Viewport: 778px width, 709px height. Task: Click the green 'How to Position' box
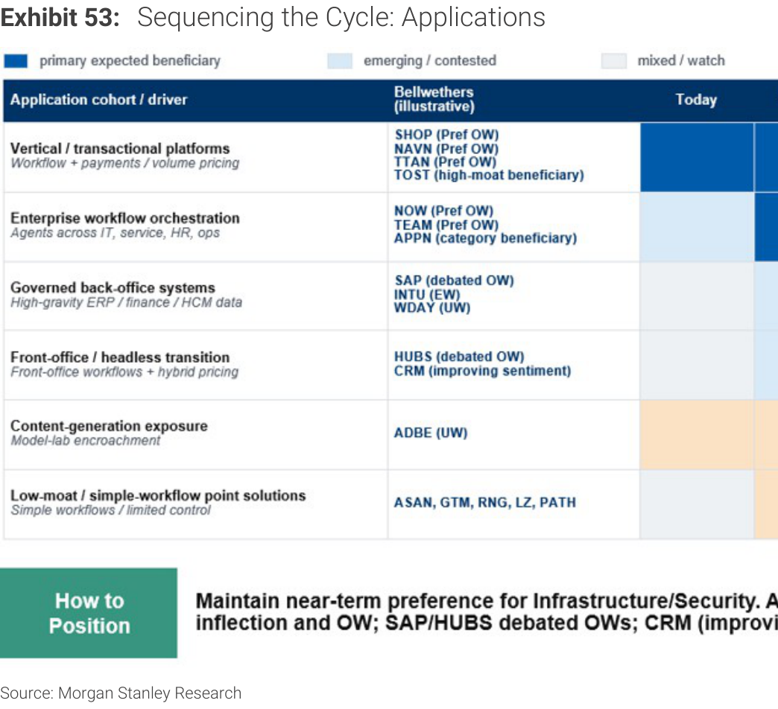point(89,613)
